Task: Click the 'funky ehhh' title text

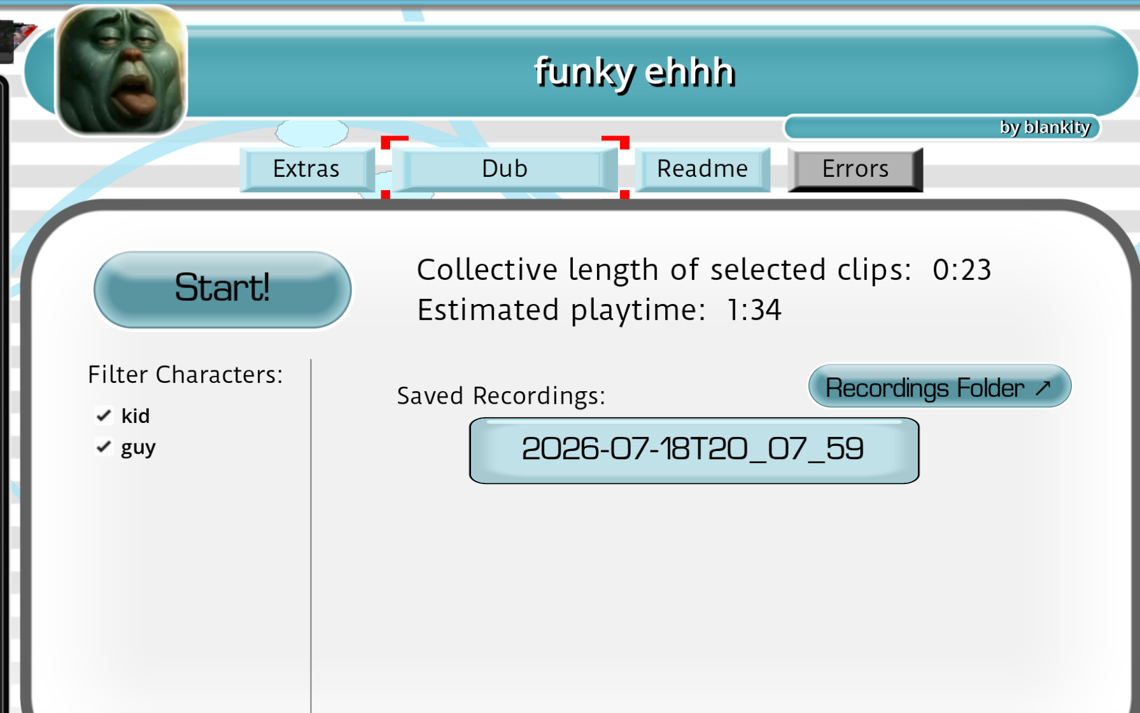Action: point(635,71)
